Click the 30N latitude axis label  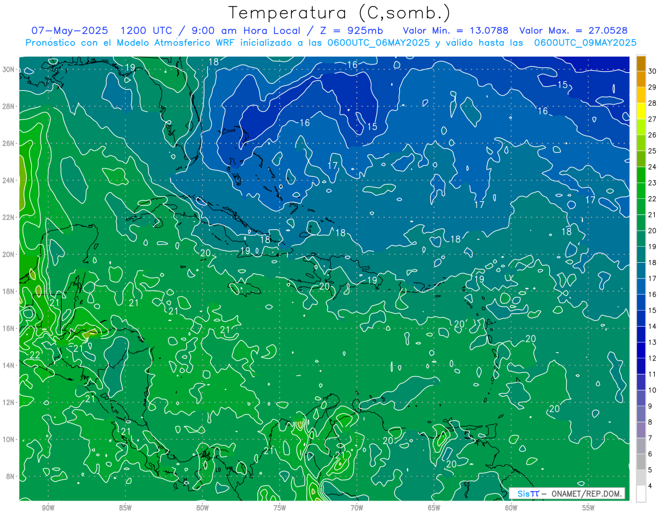tap(9, 69)
